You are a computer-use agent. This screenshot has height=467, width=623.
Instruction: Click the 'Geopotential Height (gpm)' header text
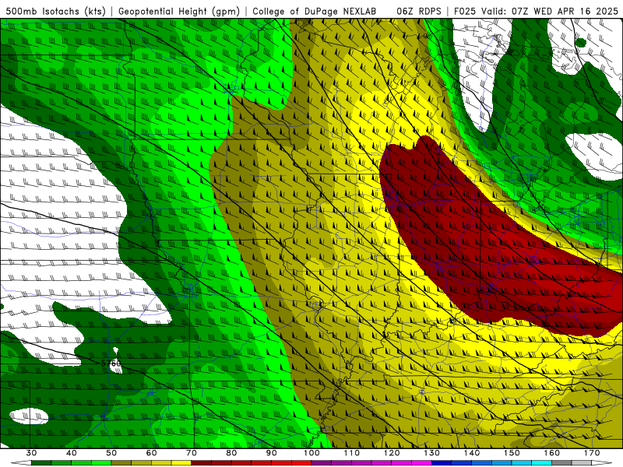[179, 12]
